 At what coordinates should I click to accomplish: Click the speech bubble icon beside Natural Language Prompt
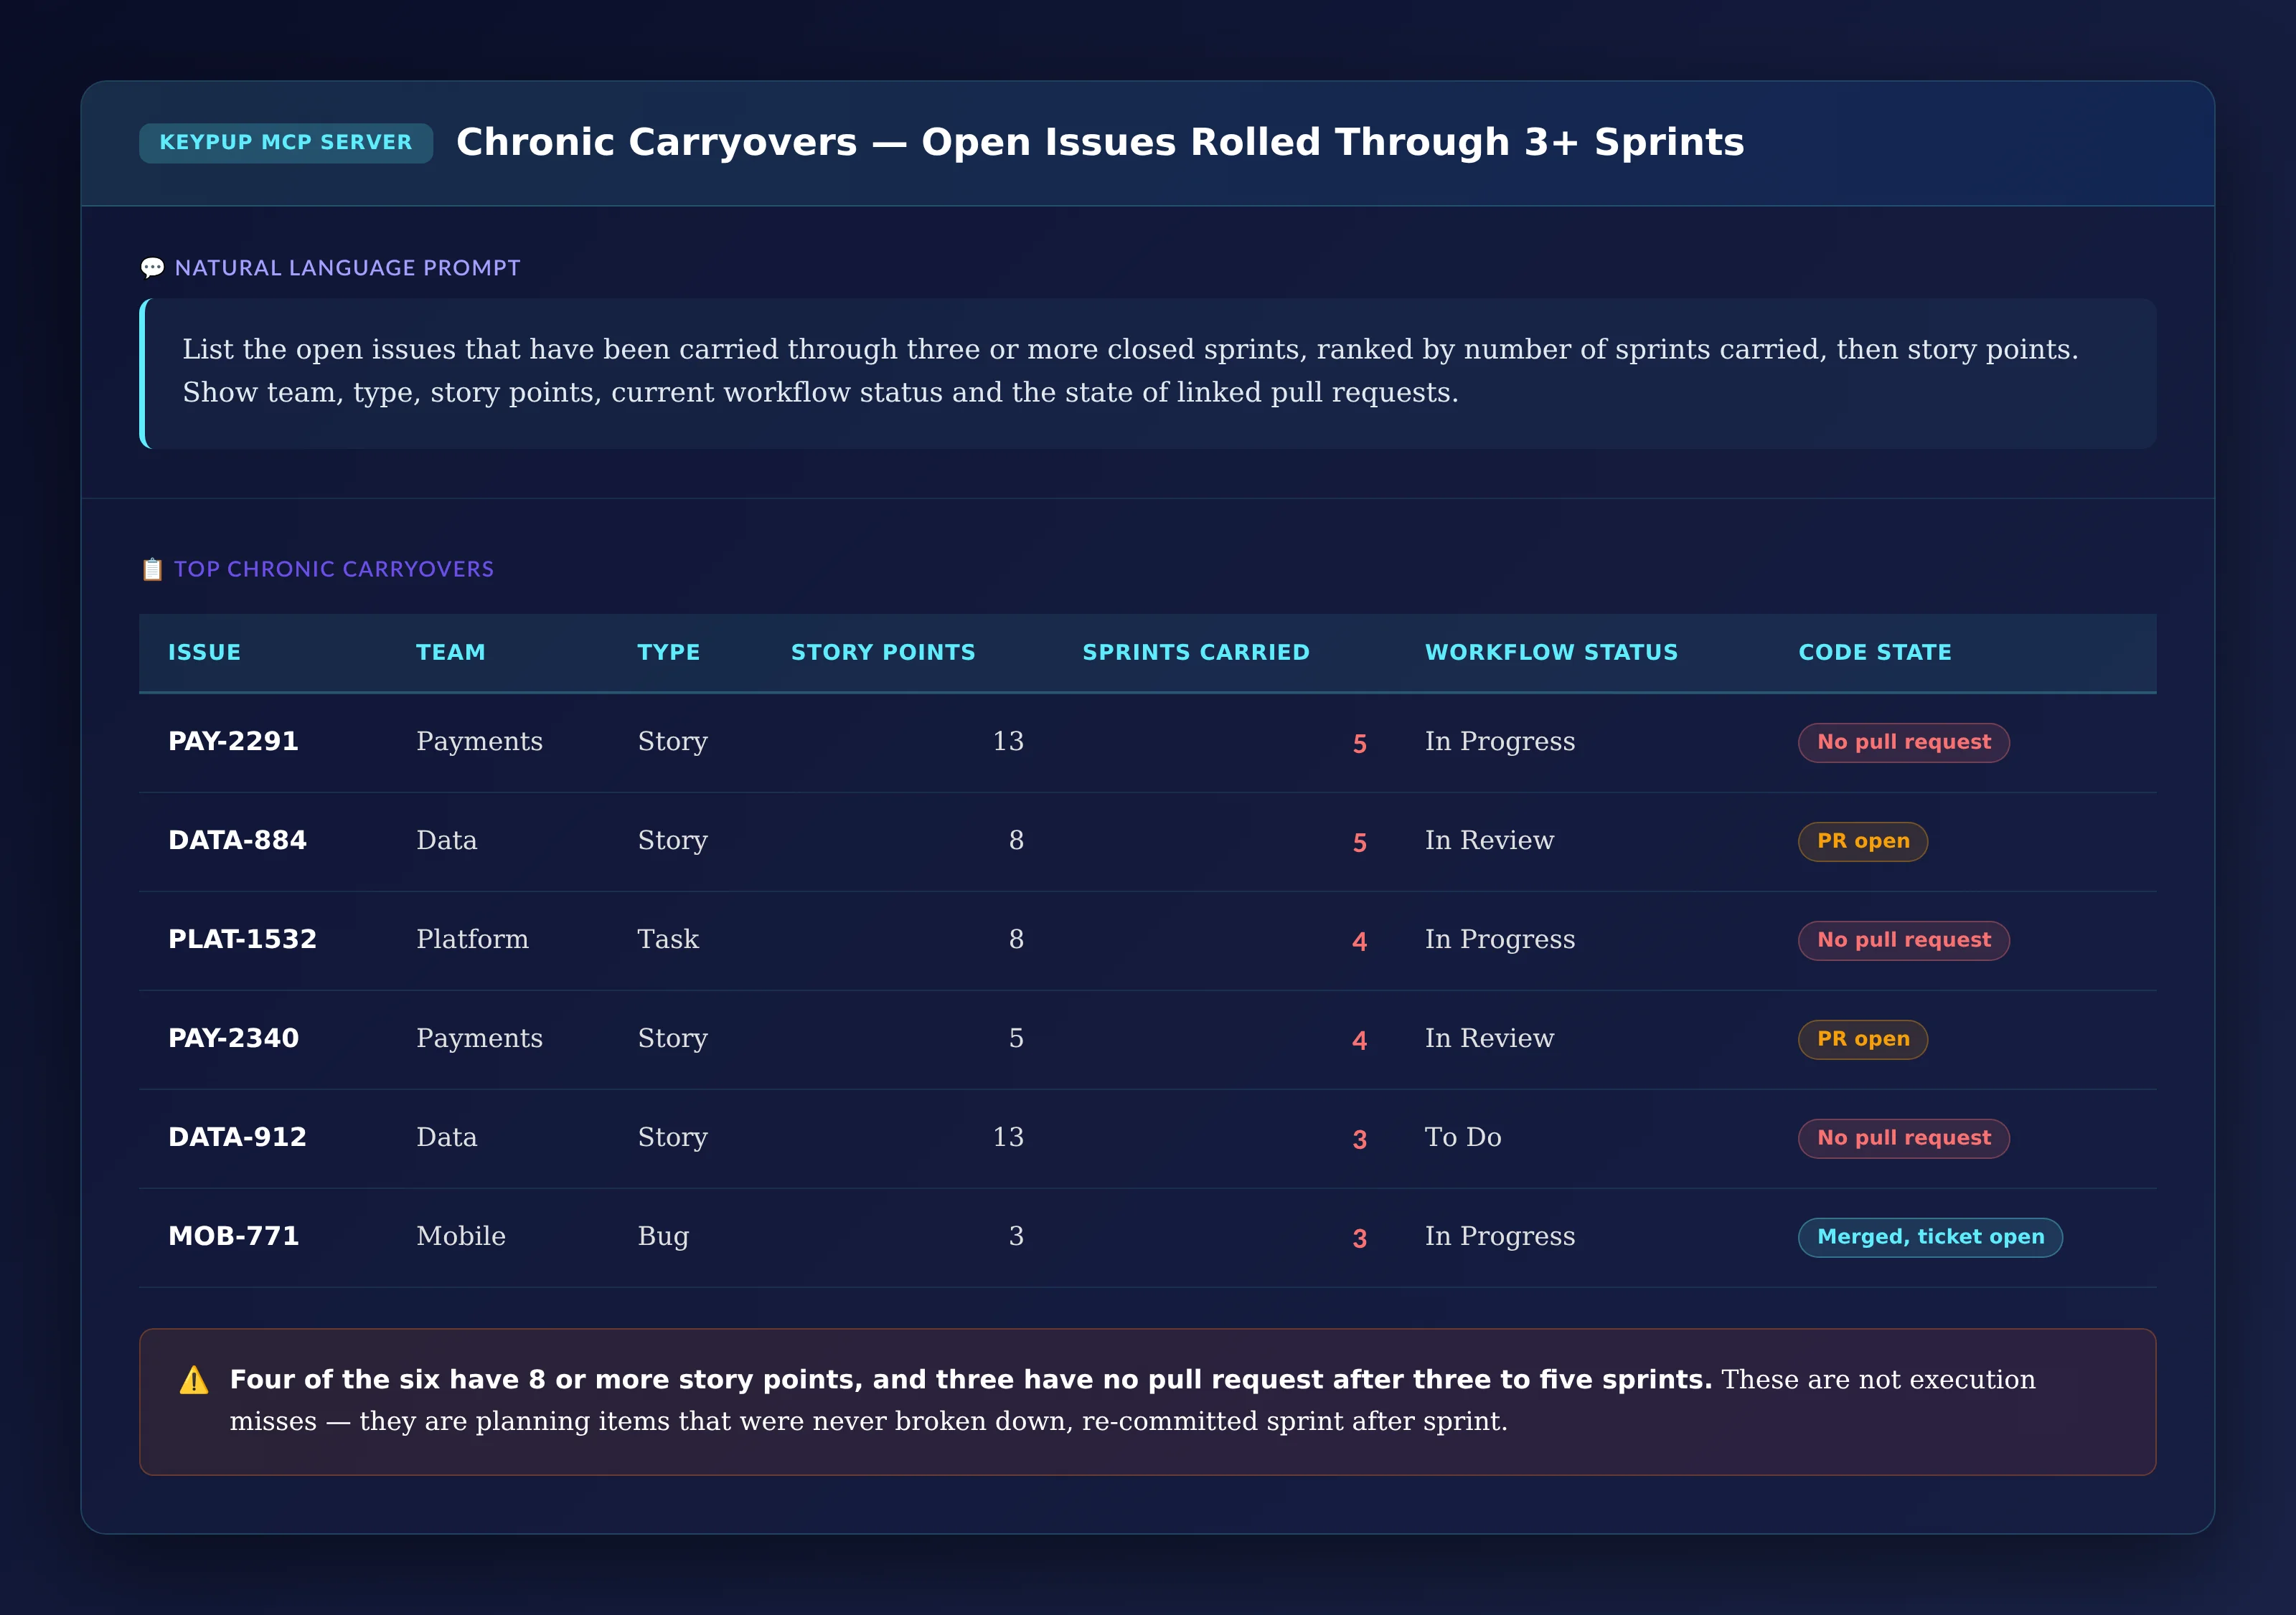152,267
